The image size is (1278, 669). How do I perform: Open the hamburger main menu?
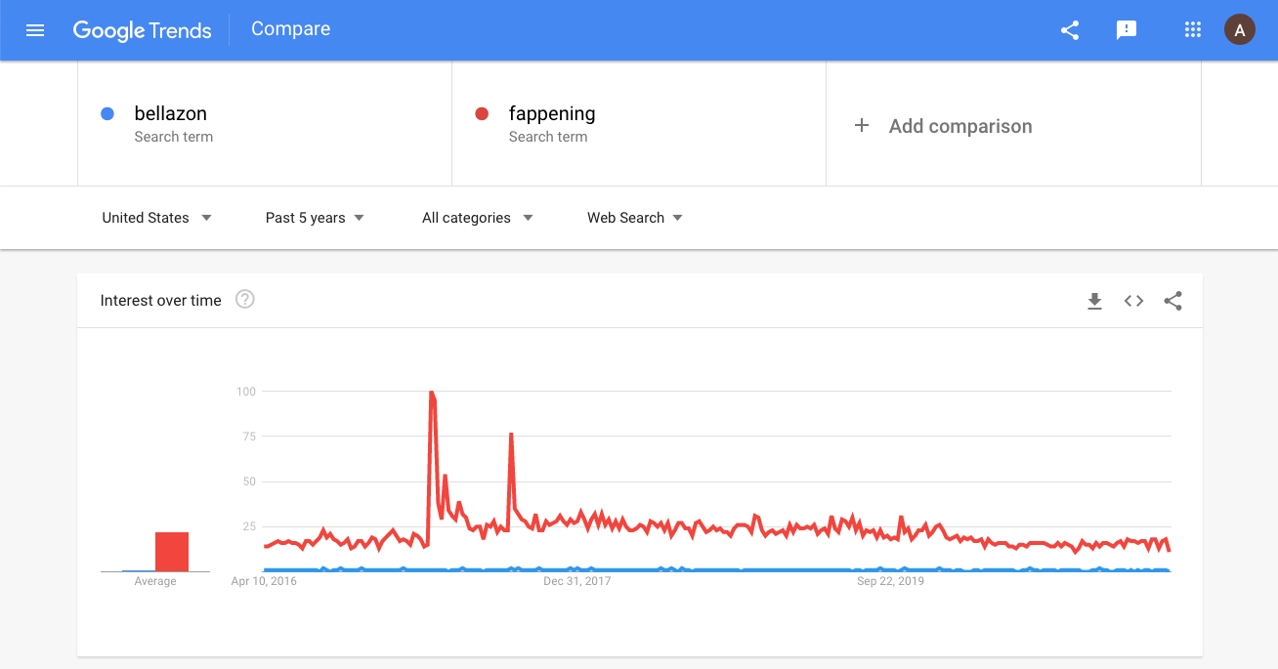click(35, 30)
